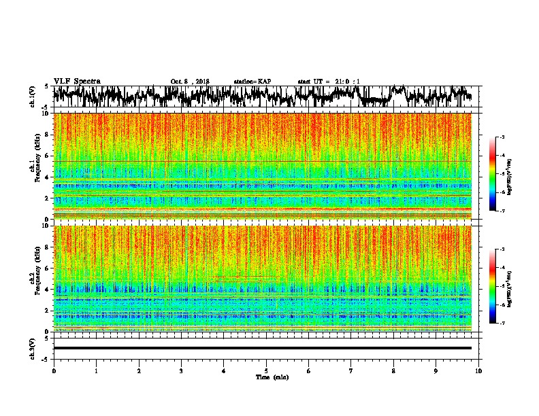Screen dimensions: 539x416
Task: Click the time axis tick label '4'
Action: [x=224, y=371]
